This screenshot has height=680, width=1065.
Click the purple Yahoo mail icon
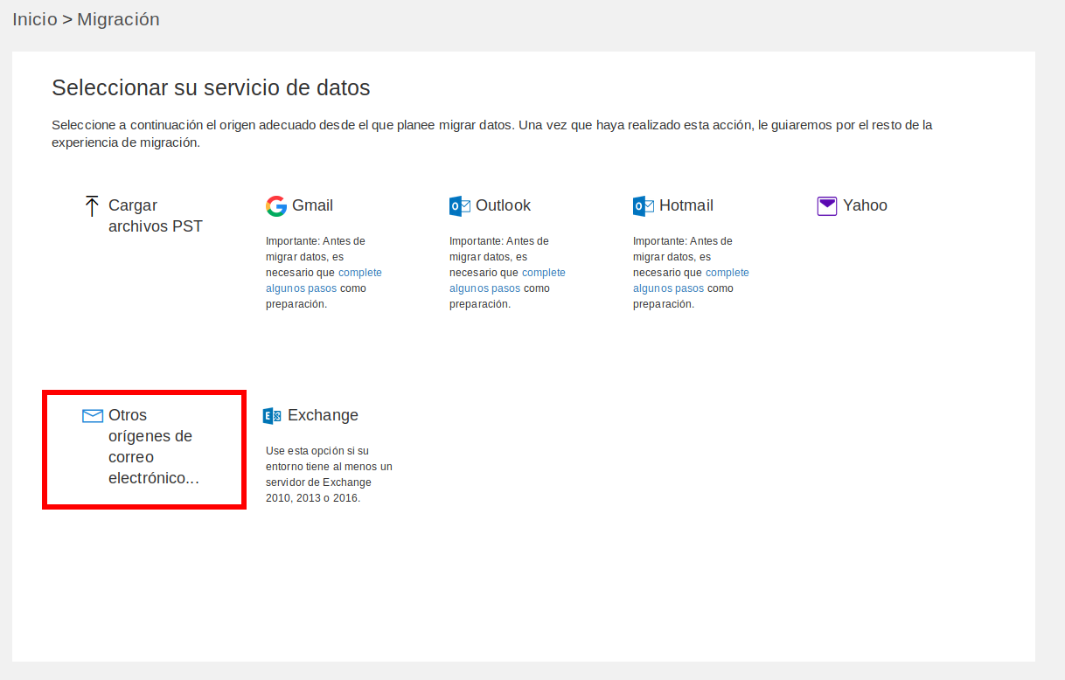[x=827, y=206]
